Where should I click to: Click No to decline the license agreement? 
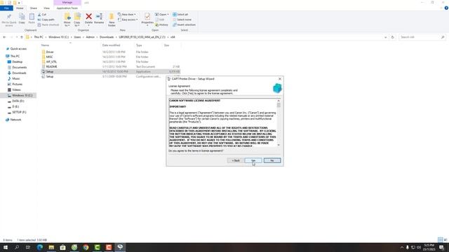[272, 160]
